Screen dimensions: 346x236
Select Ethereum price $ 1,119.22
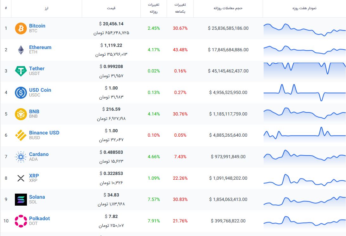coord(111,45)
